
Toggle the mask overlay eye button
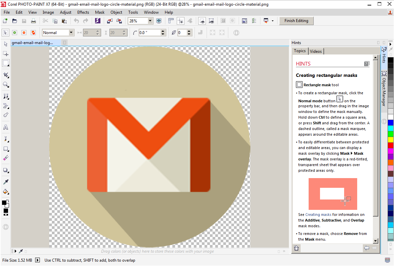click(x=202, y=21)
